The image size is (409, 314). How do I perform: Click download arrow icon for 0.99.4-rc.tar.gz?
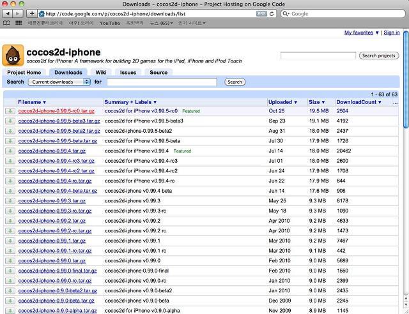tap(10, 181)
